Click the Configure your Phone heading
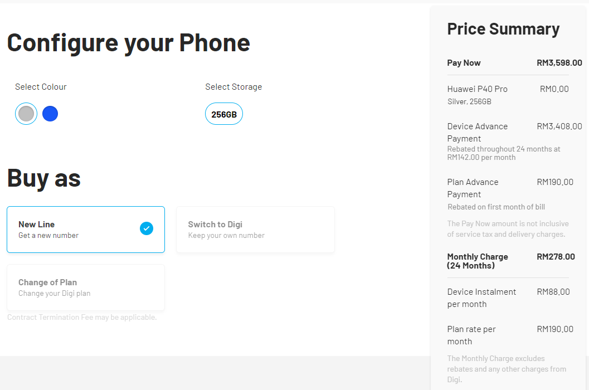The width and height of the screenshot is (589, 390). [129, 42]
